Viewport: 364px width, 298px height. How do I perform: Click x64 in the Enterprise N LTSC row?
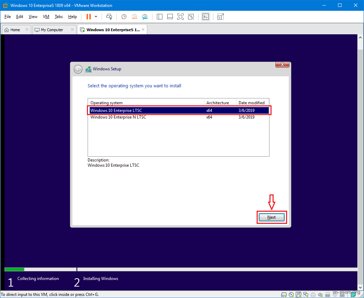tap(209, 117)
